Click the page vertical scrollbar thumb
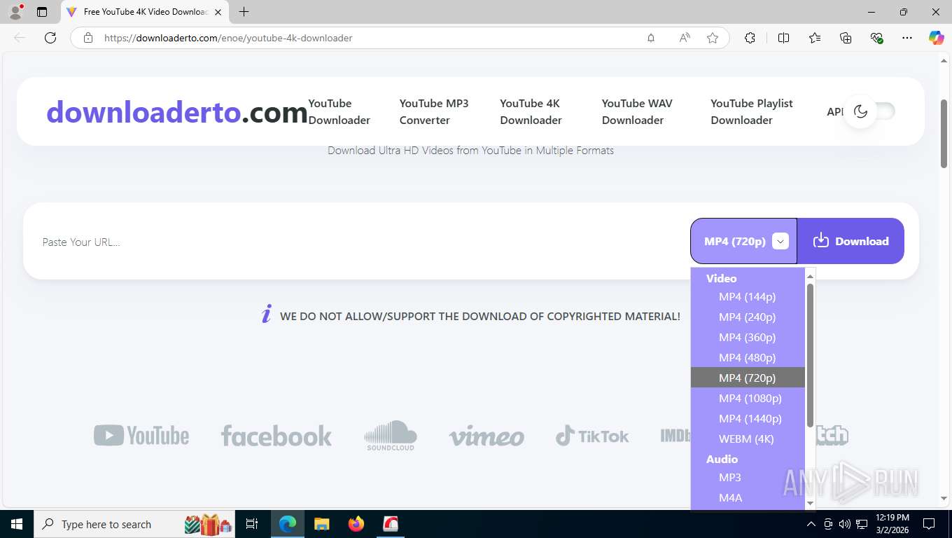The width and height of the screenshot is (952, 538). coord(944,133)
